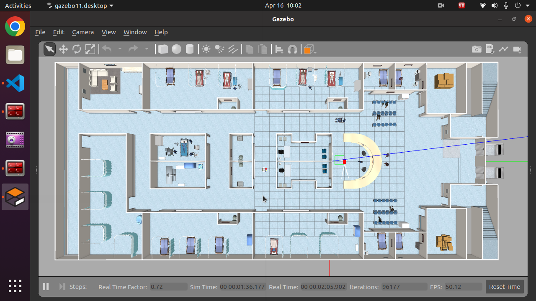Open the Gazebo icon in the dock
Screen dimensions: 536x301
click(x=15, y=197)
